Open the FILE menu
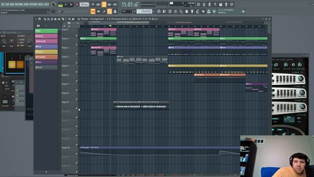 point(3,4)
